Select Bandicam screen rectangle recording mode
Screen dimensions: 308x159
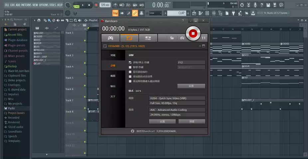[x=129, y=38]
